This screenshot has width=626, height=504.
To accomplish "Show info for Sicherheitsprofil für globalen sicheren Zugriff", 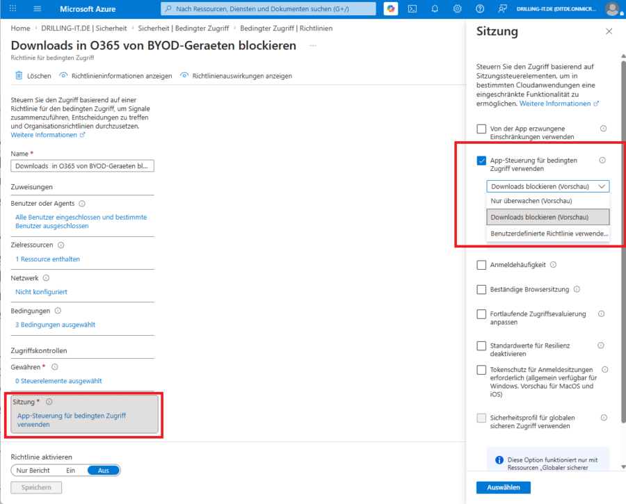I will point(604,417).
